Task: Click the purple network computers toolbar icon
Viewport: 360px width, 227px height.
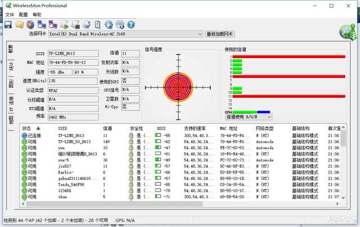Action: click(53, 24)
